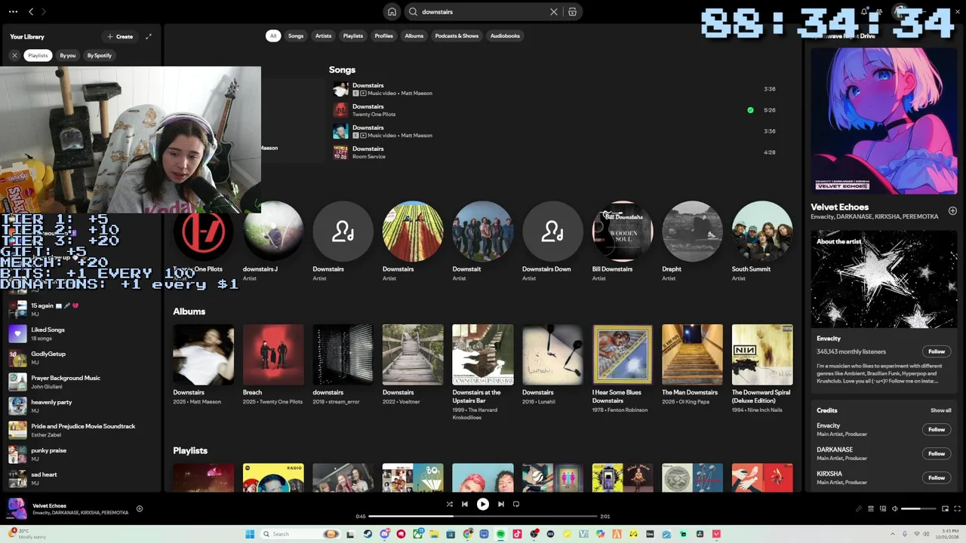Screen dimensions: 966x543
Task: Show lyrics with microphone icon
Action: [x=858, y=509]
